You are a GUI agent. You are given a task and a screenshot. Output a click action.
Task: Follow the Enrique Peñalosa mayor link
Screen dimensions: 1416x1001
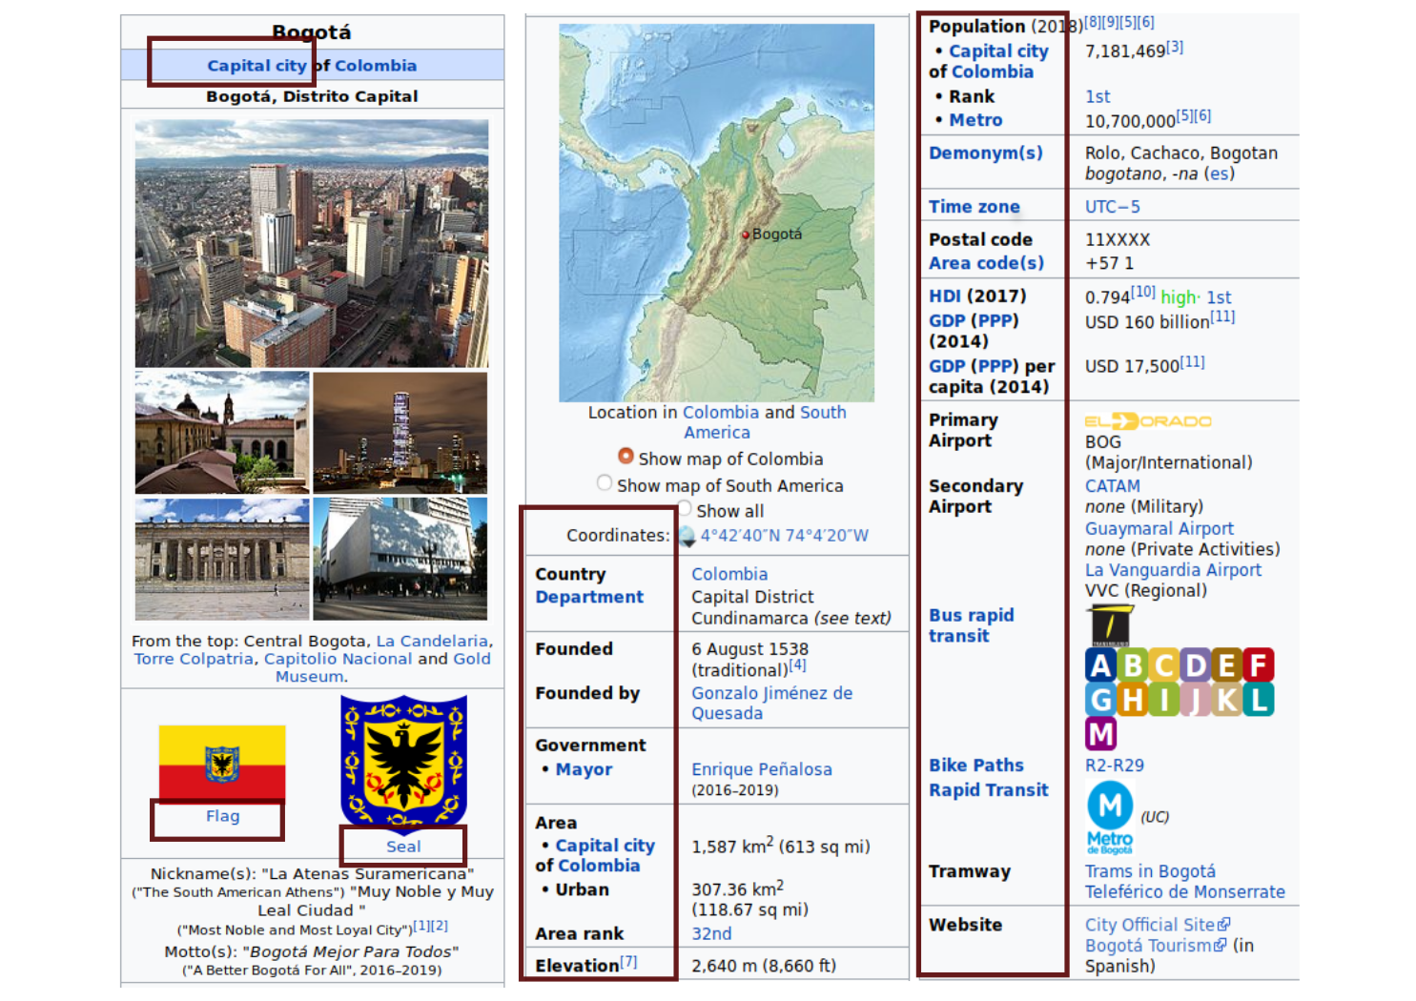[x=761, y=769]
